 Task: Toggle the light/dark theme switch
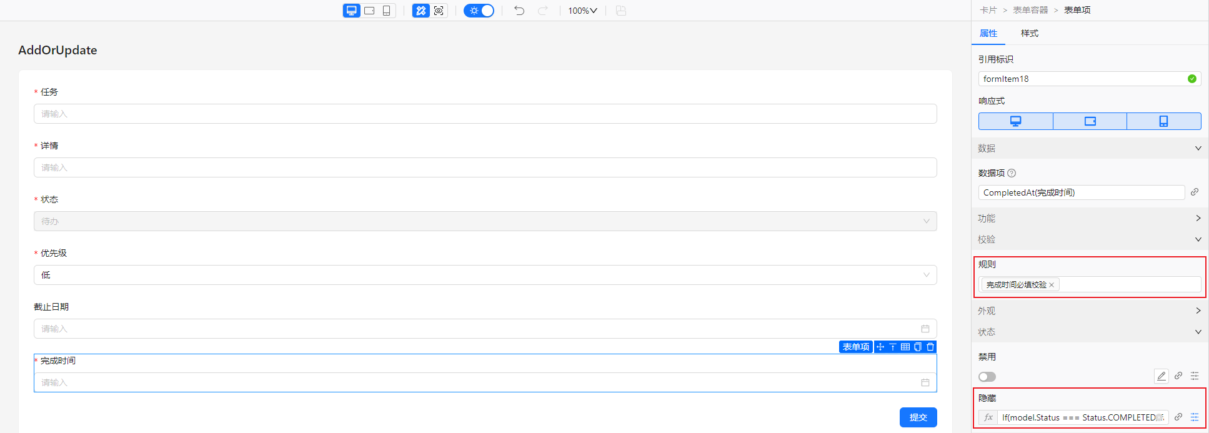[x=479, y=11]
